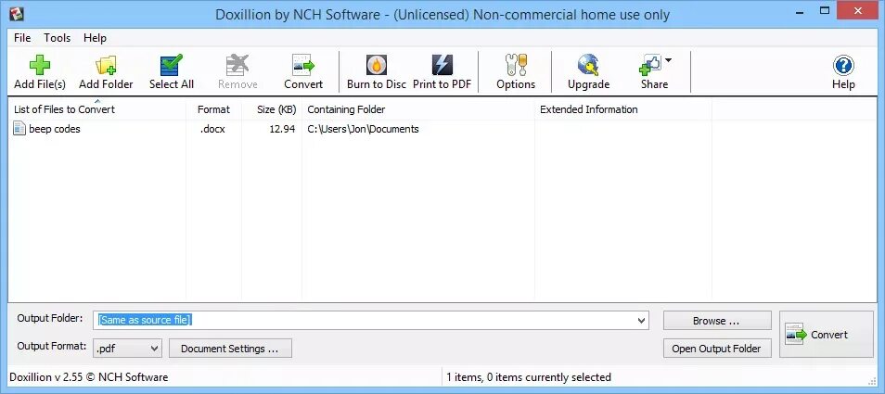Open the Tools menu
This screenshot has width=885, height=394.
click(x=57, y=38)
